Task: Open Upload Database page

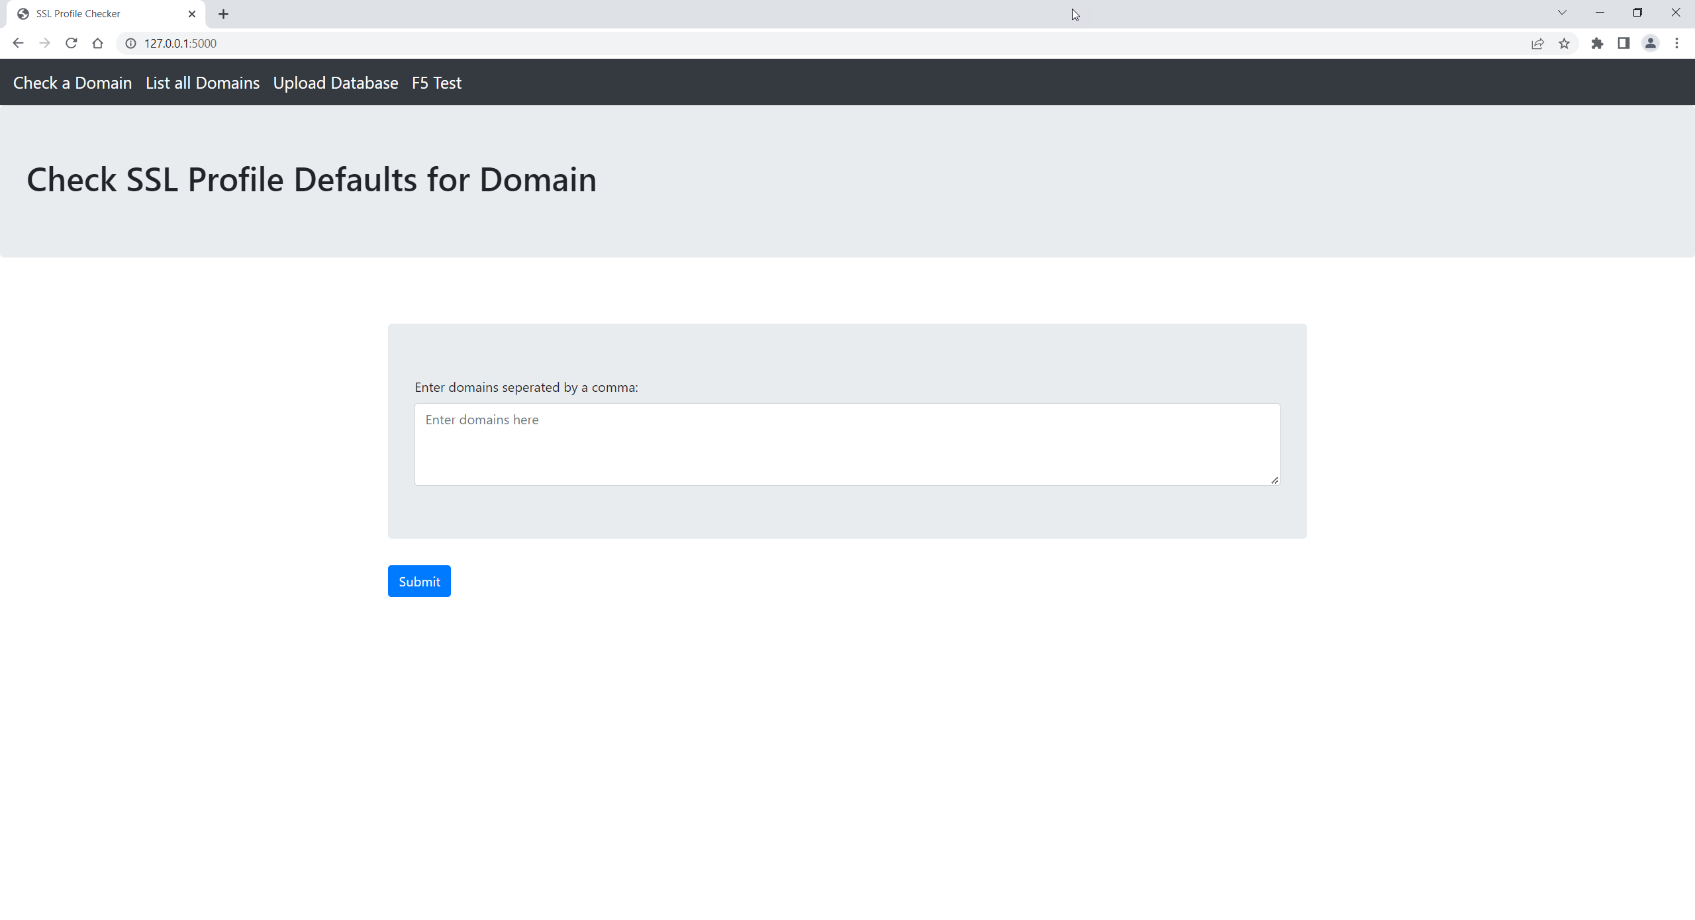Action: coord(335,83)
